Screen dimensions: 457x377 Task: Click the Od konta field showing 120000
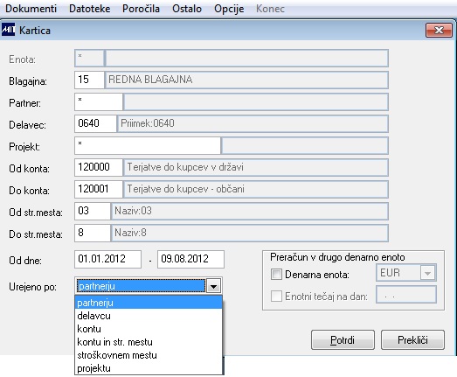click(x=99, y=167)
